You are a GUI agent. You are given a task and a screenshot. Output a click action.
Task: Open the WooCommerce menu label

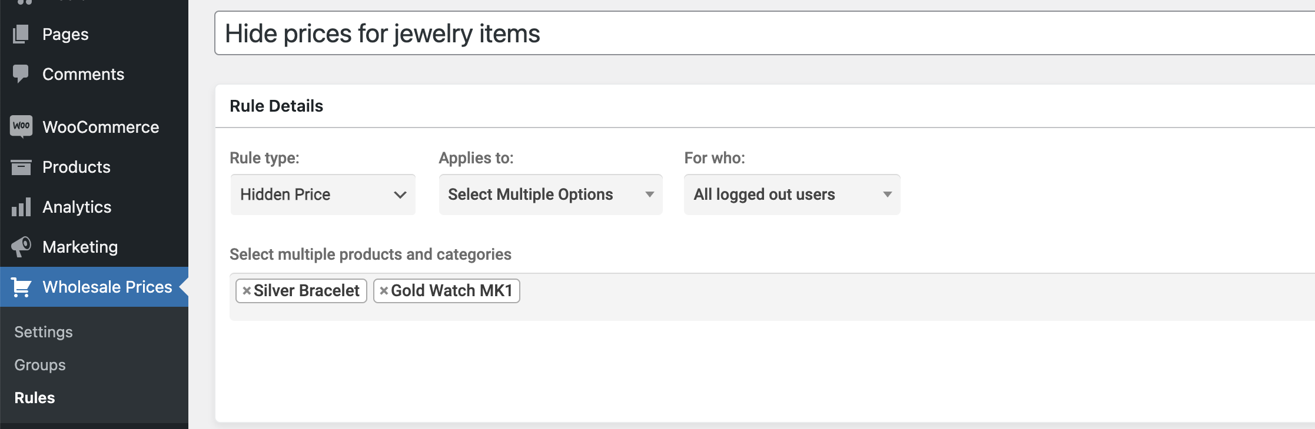(101, 127)
